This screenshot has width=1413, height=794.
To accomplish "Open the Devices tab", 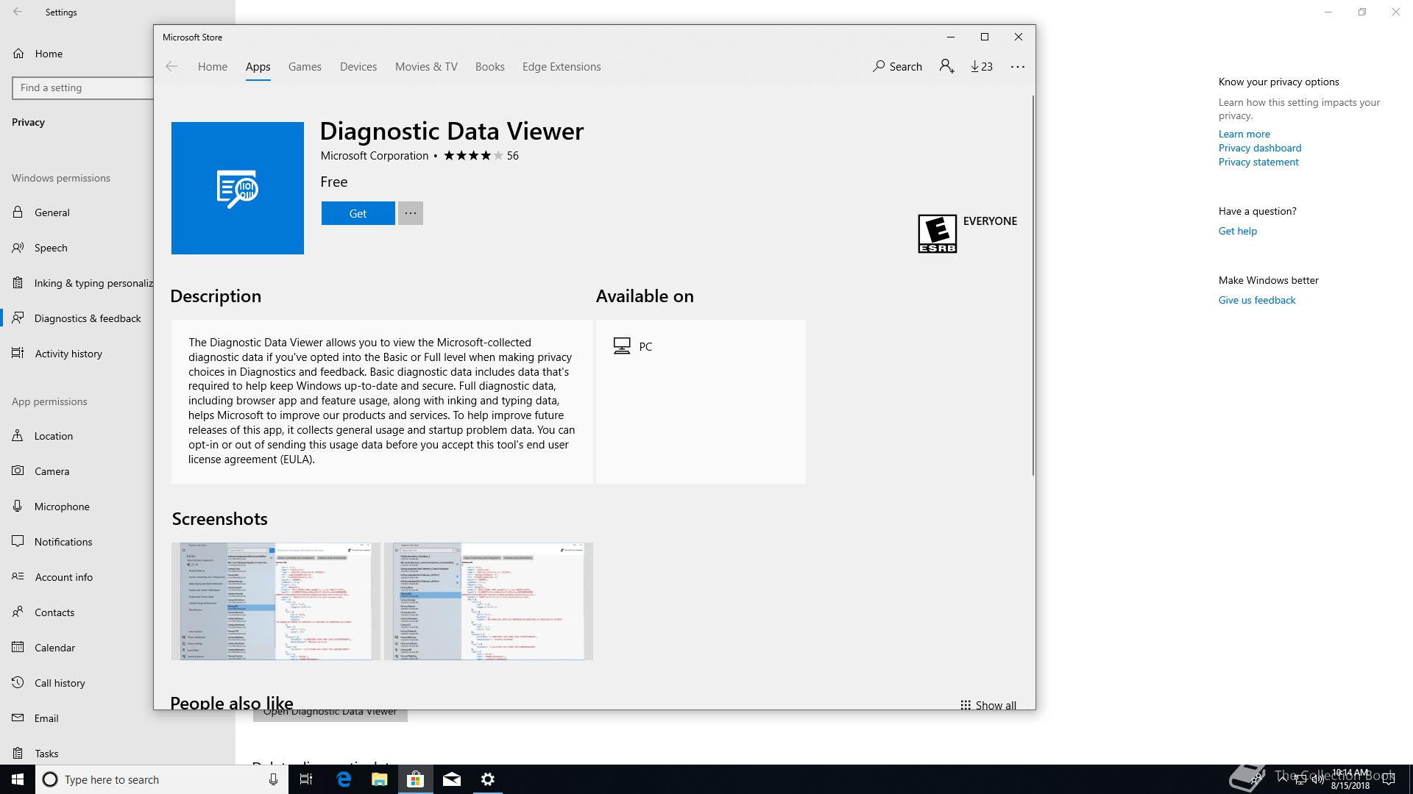I will 358,67.
